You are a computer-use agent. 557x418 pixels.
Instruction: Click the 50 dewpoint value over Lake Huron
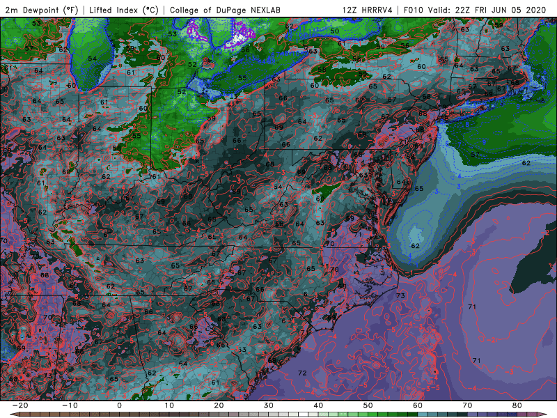(x=335, y=31)
